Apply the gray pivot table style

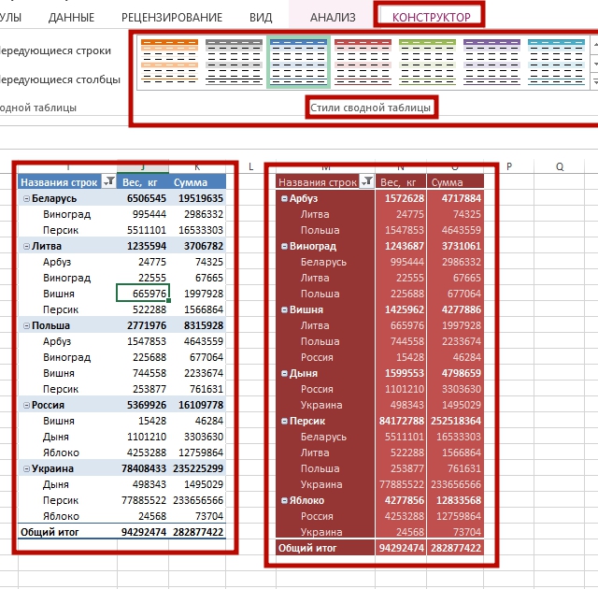pos(234,64)
